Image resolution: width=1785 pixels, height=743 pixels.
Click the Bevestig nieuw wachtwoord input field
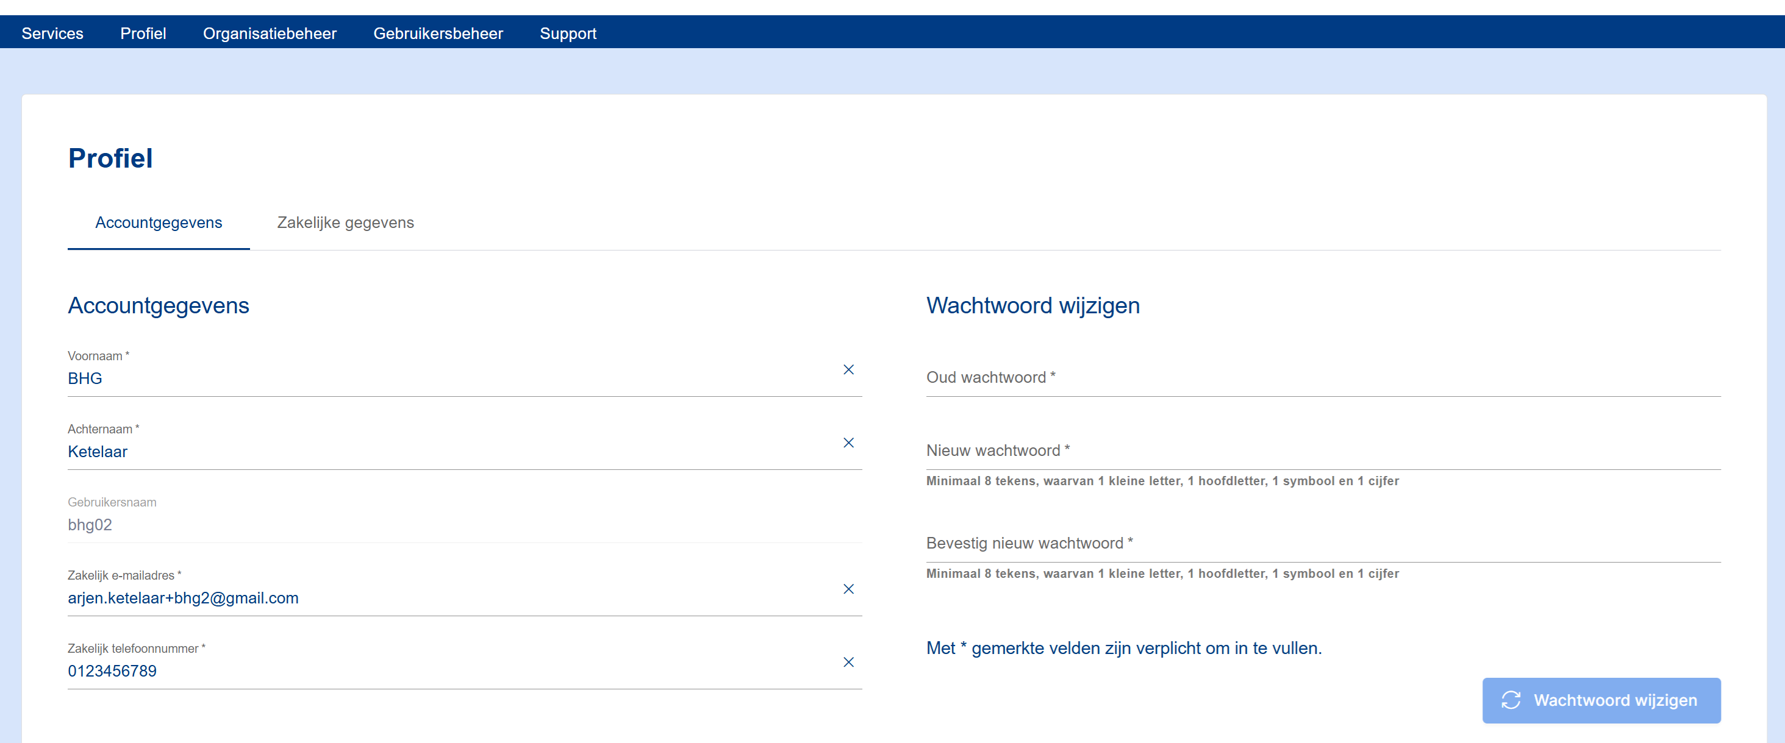[x=1323, y=544]
